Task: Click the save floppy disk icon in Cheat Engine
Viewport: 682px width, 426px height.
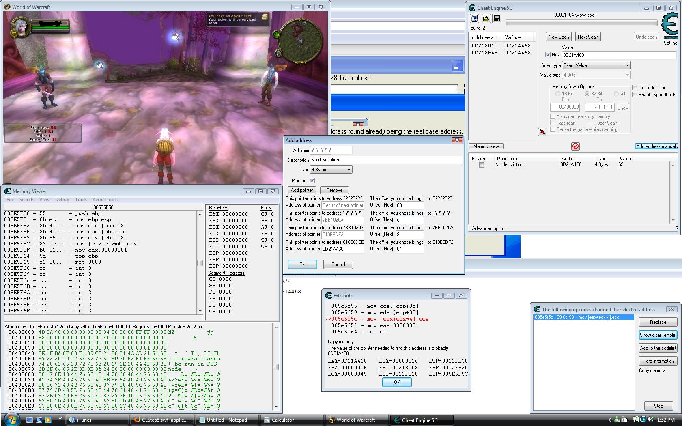Action: (497, 19)
